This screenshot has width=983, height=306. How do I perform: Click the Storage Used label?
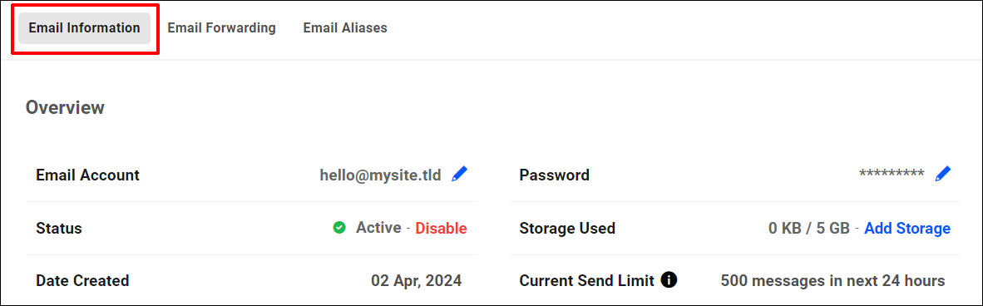click(567, 228)
